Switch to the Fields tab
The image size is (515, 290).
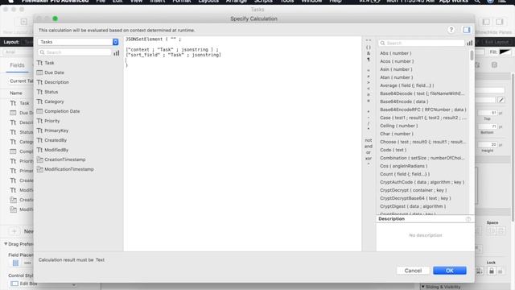tap(17, 65)
